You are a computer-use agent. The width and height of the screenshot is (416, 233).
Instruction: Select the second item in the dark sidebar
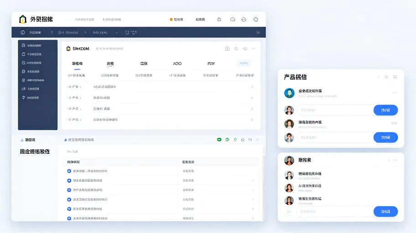click(x=32, y=54)
